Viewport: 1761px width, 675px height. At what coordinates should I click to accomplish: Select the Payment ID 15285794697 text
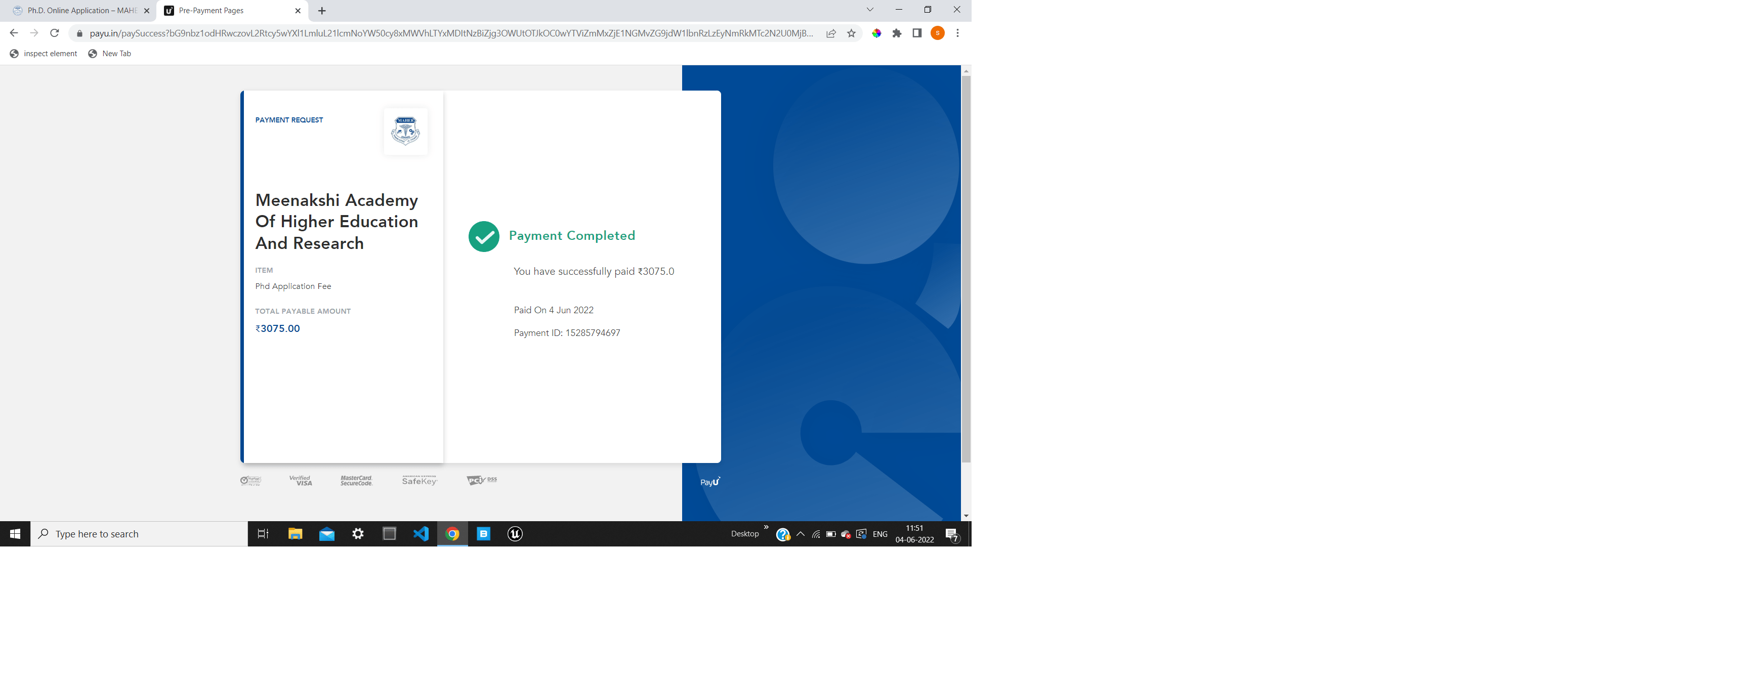(x=567, y=333)
